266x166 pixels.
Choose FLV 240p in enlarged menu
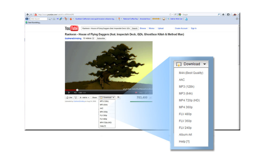coord(191,128)
